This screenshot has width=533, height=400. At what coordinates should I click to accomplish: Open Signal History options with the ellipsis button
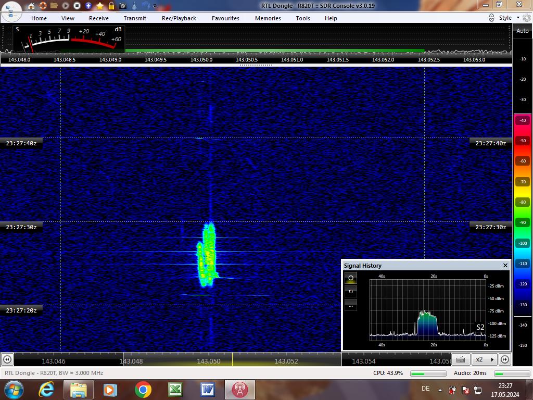tap(351, 305)
